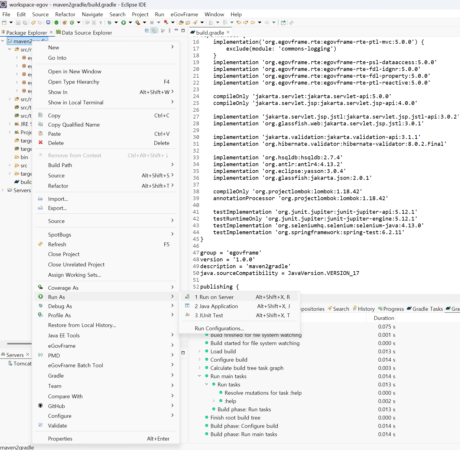
Task: Click the Debug bug icon in toolbar
Action: [110, 22]
